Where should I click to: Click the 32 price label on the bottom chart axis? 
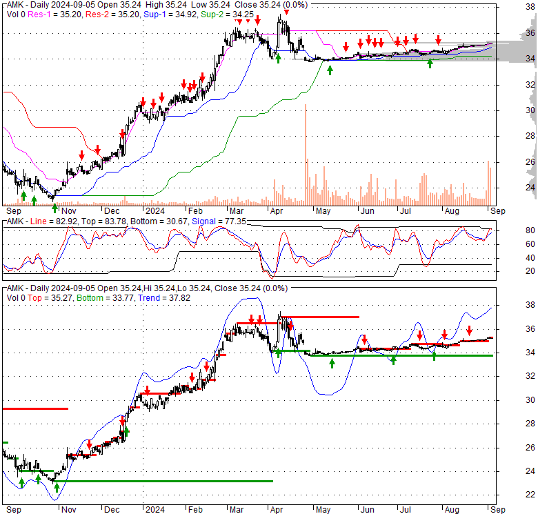530,376
